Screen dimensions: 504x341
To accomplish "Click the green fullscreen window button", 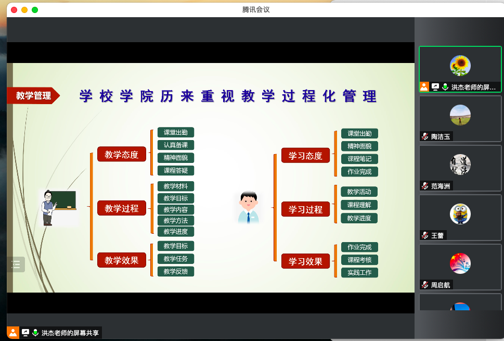I will 35,10.
